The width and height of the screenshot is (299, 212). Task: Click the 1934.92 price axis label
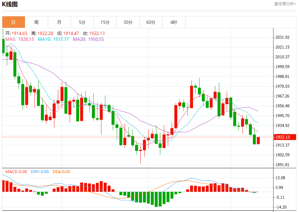282,125
